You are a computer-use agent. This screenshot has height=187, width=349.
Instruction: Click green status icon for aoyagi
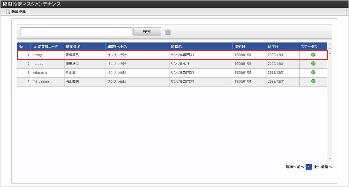(313, 55)
